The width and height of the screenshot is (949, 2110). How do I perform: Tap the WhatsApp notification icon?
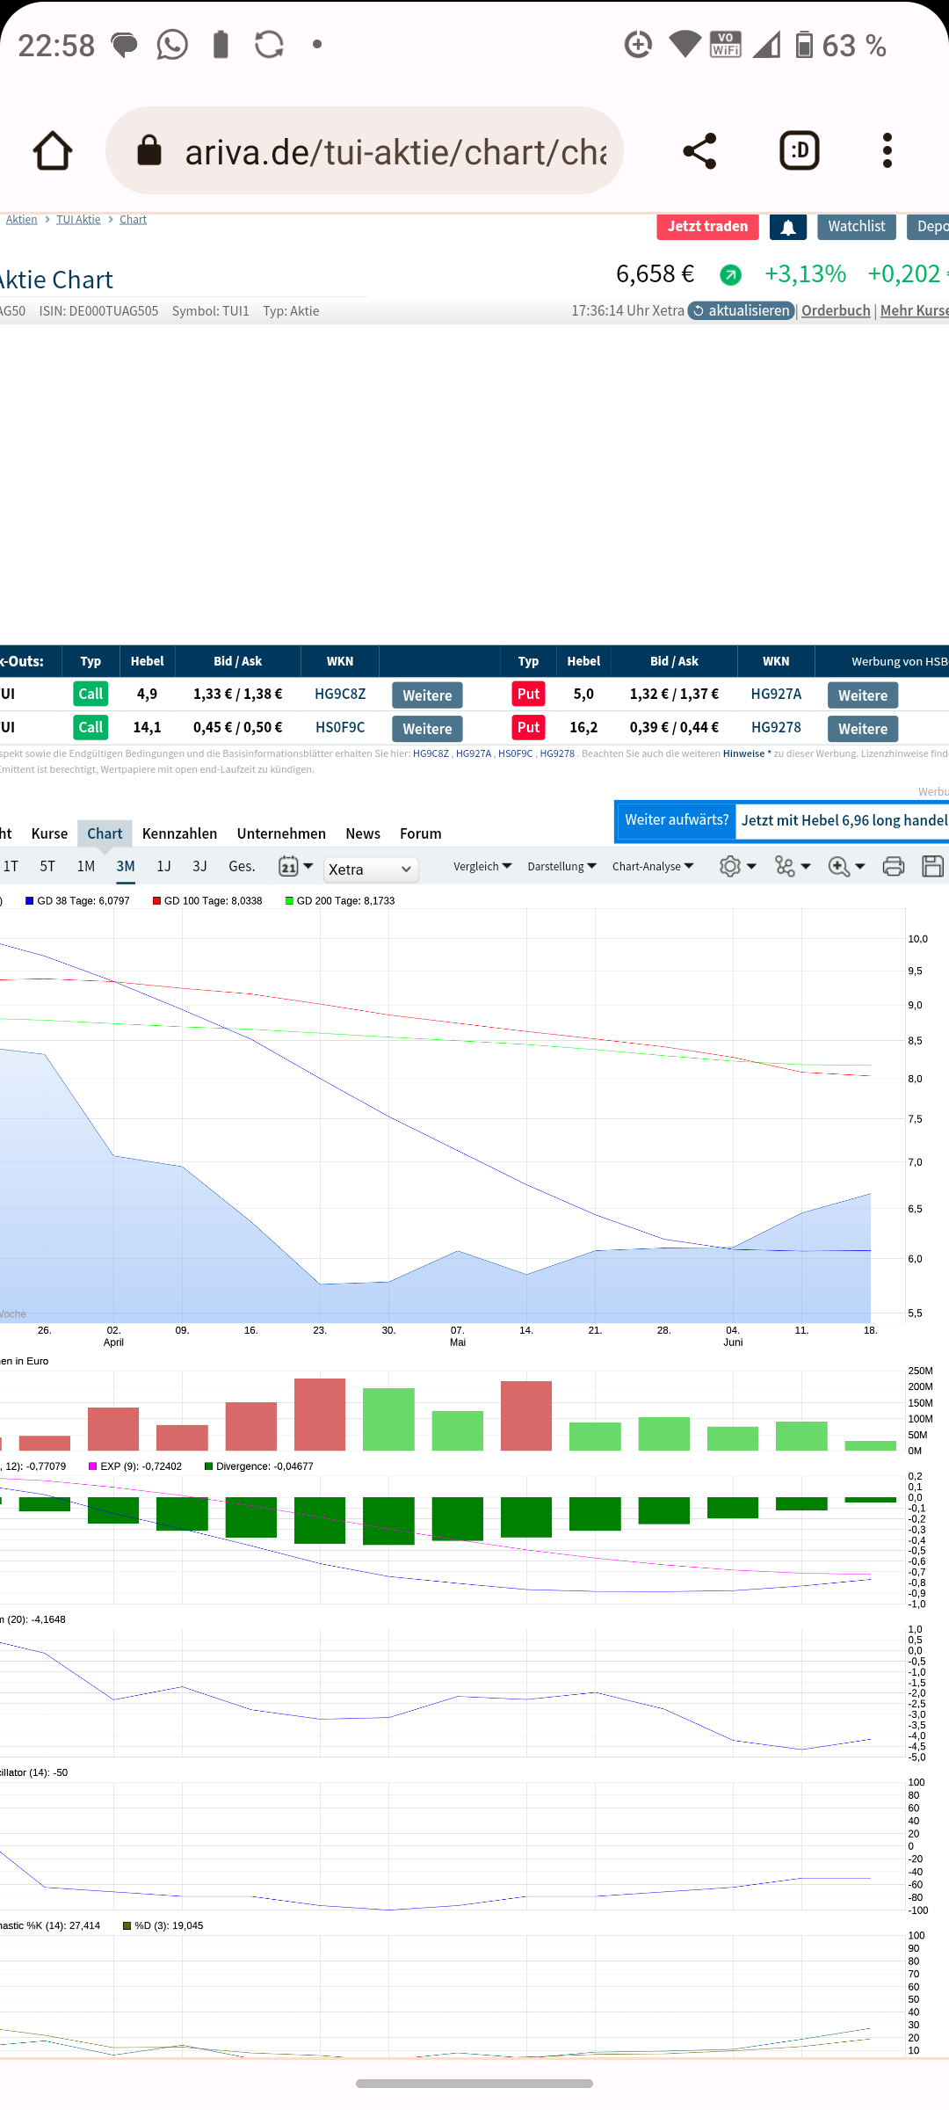click(x=172, y=44)
